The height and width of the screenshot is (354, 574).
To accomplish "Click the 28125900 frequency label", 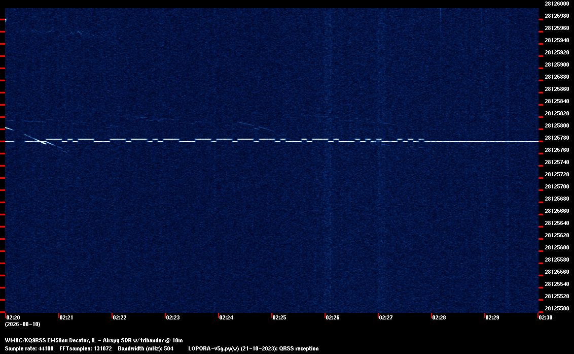I will coord(557,65).
